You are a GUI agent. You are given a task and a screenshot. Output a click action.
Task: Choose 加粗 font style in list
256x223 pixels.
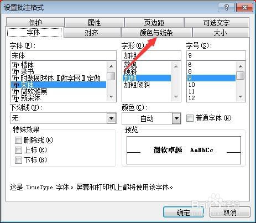pyautogui.click(x=147, y=78)
